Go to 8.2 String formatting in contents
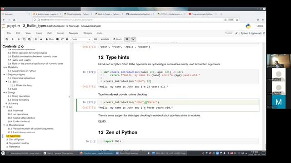The height and width of the screenshot is (163, 291). [x=18, y=100]
